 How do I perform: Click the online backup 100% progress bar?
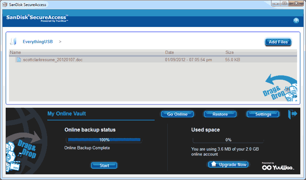104,140
